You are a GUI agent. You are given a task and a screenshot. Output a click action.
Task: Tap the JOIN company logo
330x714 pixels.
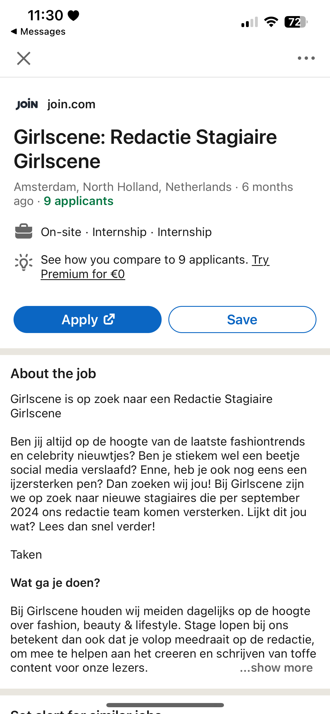(27, 105)
